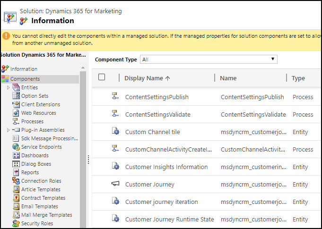Image resolution: width=322 pixels, height=229 pixels.
Task: Sort by the Type column header
Action: [298, 78]
